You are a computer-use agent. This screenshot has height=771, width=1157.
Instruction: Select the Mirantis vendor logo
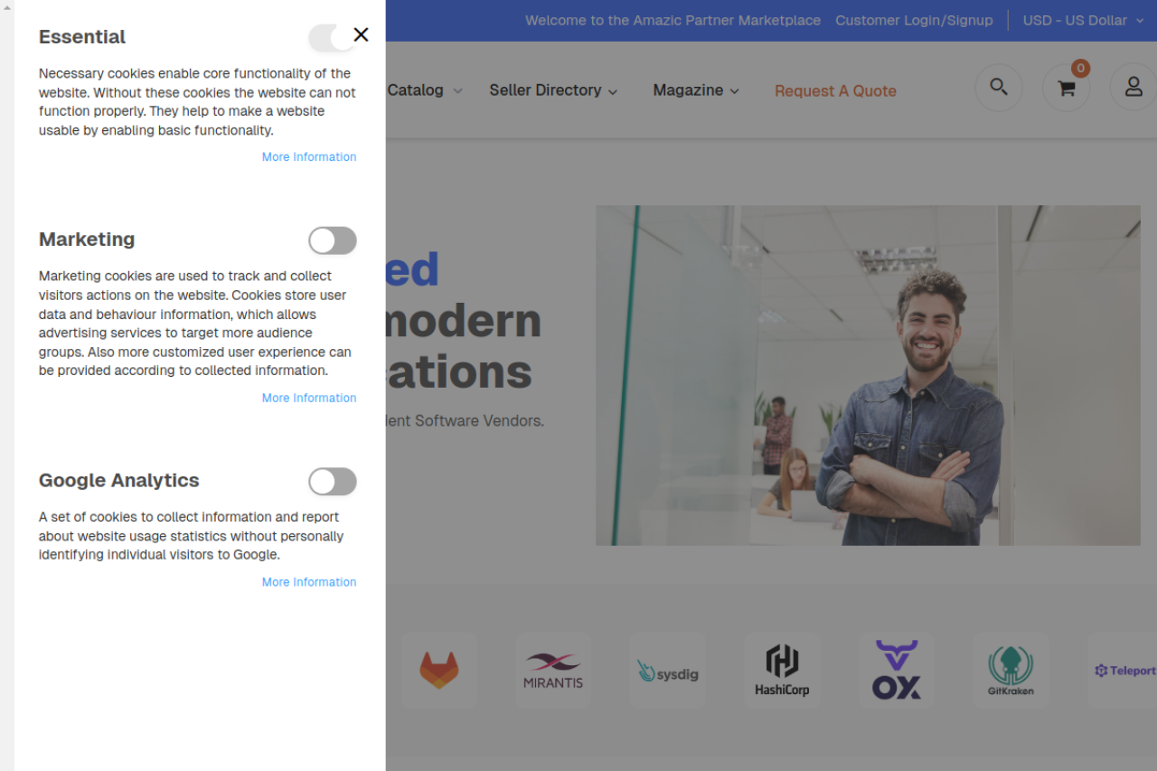coord(553,671)
